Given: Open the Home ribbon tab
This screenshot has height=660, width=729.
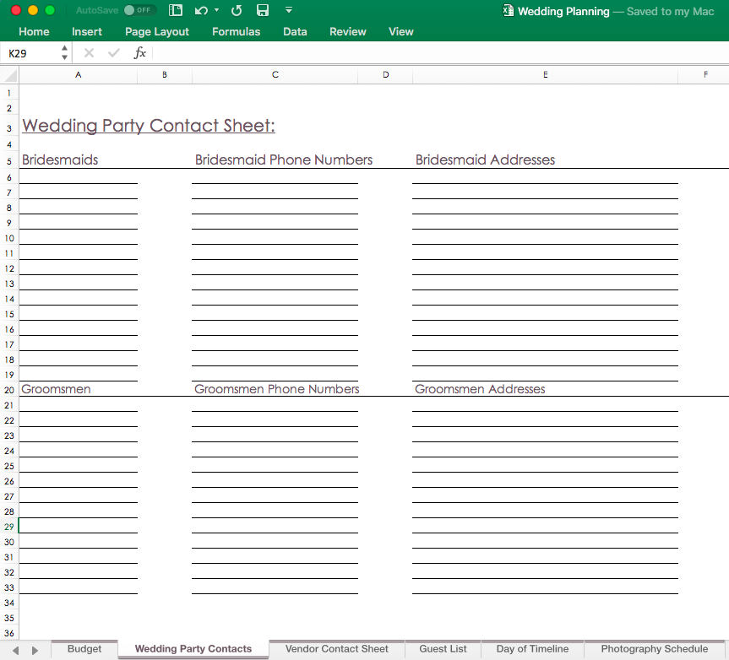Looking at the screenshot, I should point(34,31).
